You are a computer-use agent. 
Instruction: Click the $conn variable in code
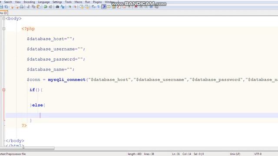tap(33, 80)
